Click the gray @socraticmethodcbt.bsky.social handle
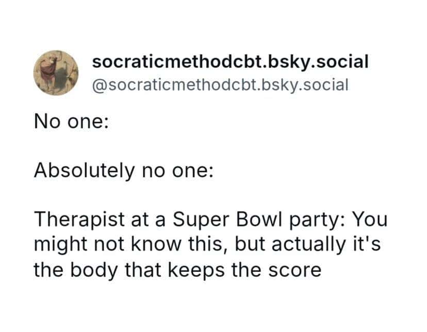The image size is (427, 332). point(220,83)
